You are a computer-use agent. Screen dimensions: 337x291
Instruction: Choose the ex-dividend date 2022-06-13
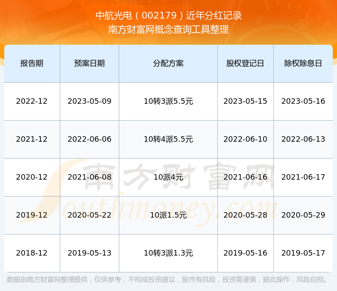click(x=303, y=139)
